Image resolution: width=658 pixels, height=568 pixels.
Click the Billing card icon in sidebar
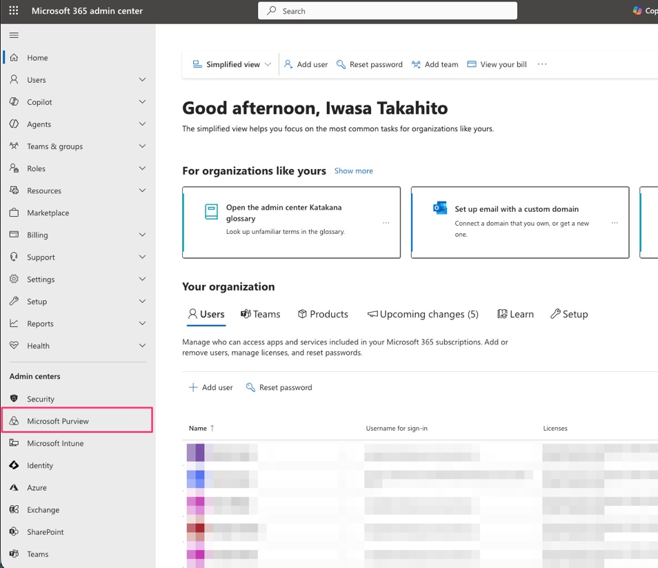tap(14, 235)
